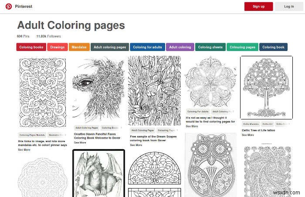Click Adult Coloring Pages tag under Dream Scapes pin

click(142, 130)
